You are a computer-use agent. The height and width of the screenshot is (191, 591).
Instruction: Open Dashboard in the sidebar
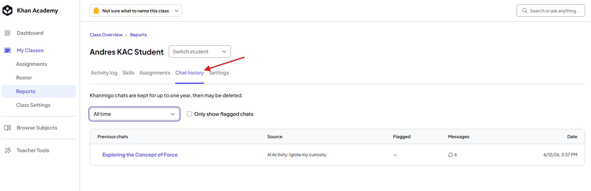[30, 33]
